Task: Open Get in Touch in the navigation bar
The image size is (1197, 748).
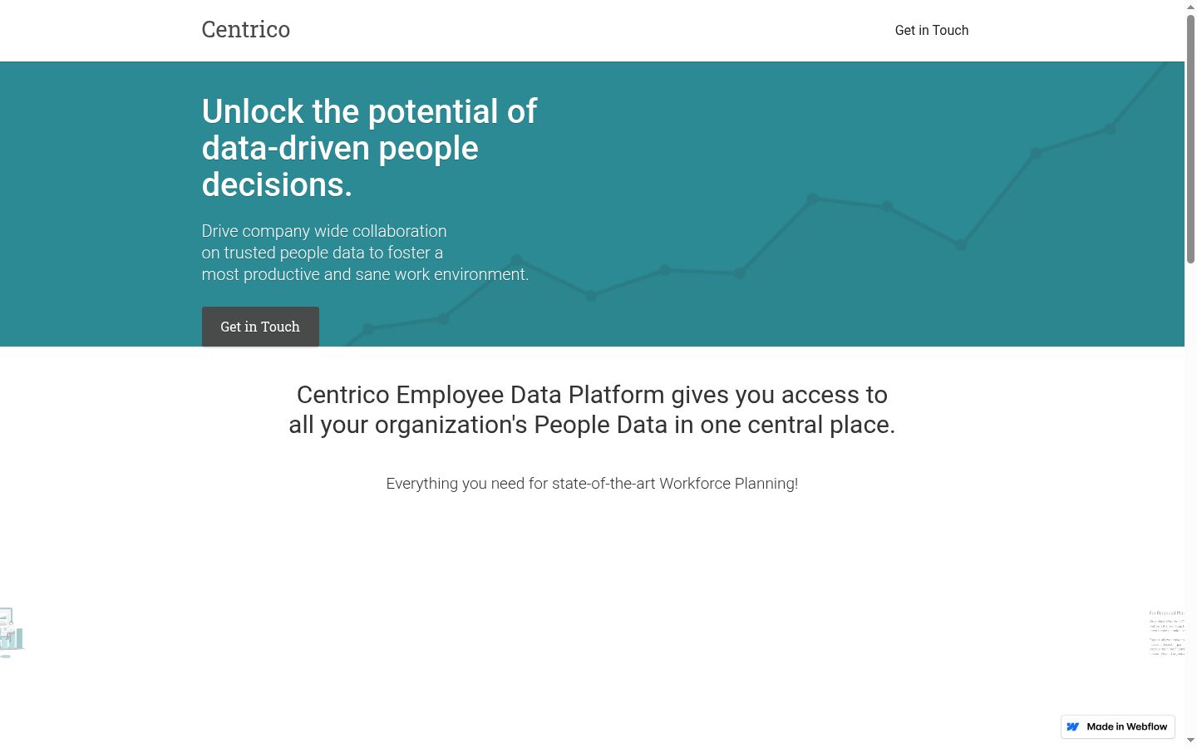Action: tap(932, 30)
